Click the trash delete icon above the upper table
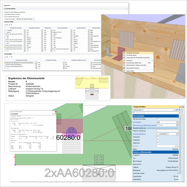Viewport: 187px width, 187px height. point(7,25)
